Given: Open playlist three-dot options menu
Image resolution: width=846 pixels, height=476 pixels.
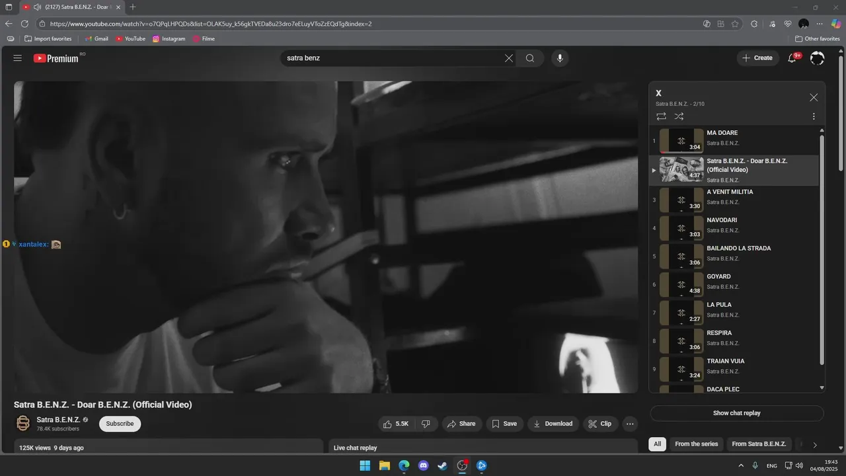Looking at the screenshot, I should click(814, 116).
